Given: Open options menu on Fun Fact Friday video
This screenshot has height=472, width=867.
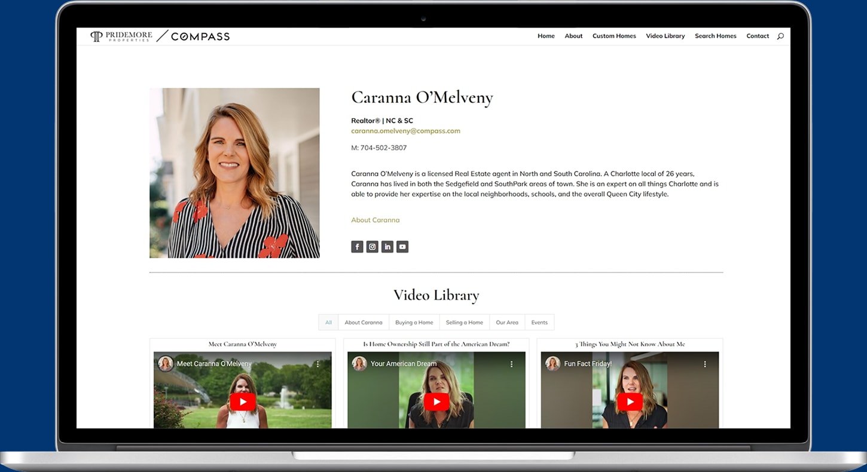Looking at the screenshot, I should 705,364.
